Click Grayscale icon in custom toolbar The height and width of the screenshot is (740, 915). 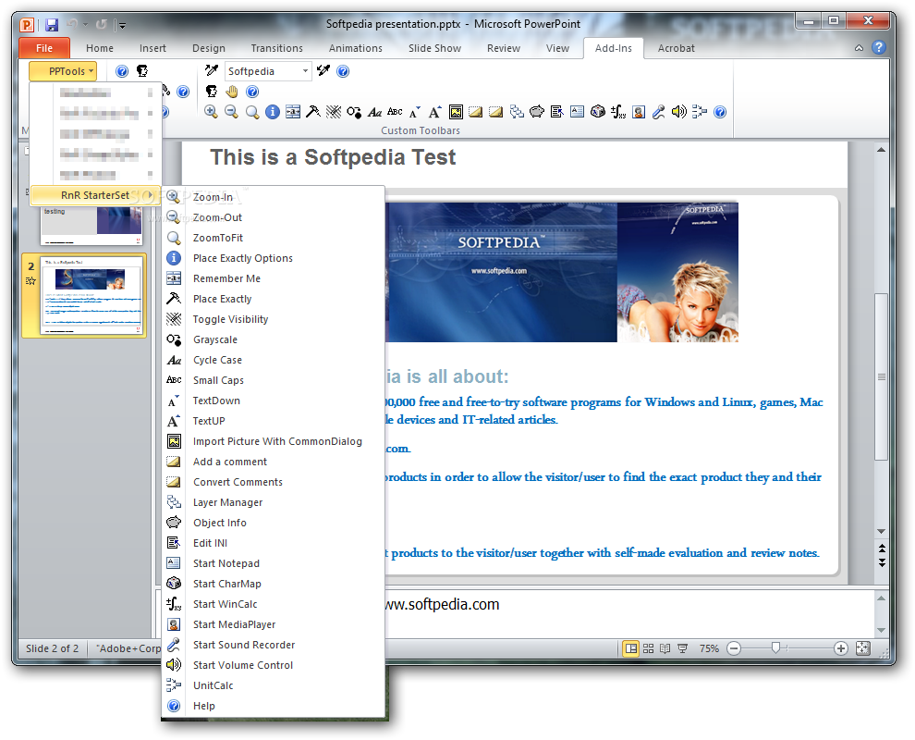point(354,112)
